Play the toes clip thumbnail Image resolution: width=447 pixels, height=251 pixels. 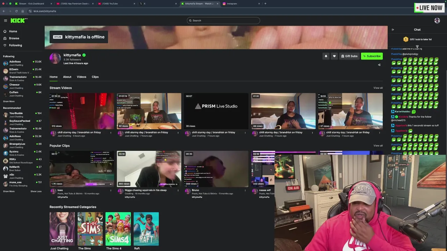click(82, 169)
